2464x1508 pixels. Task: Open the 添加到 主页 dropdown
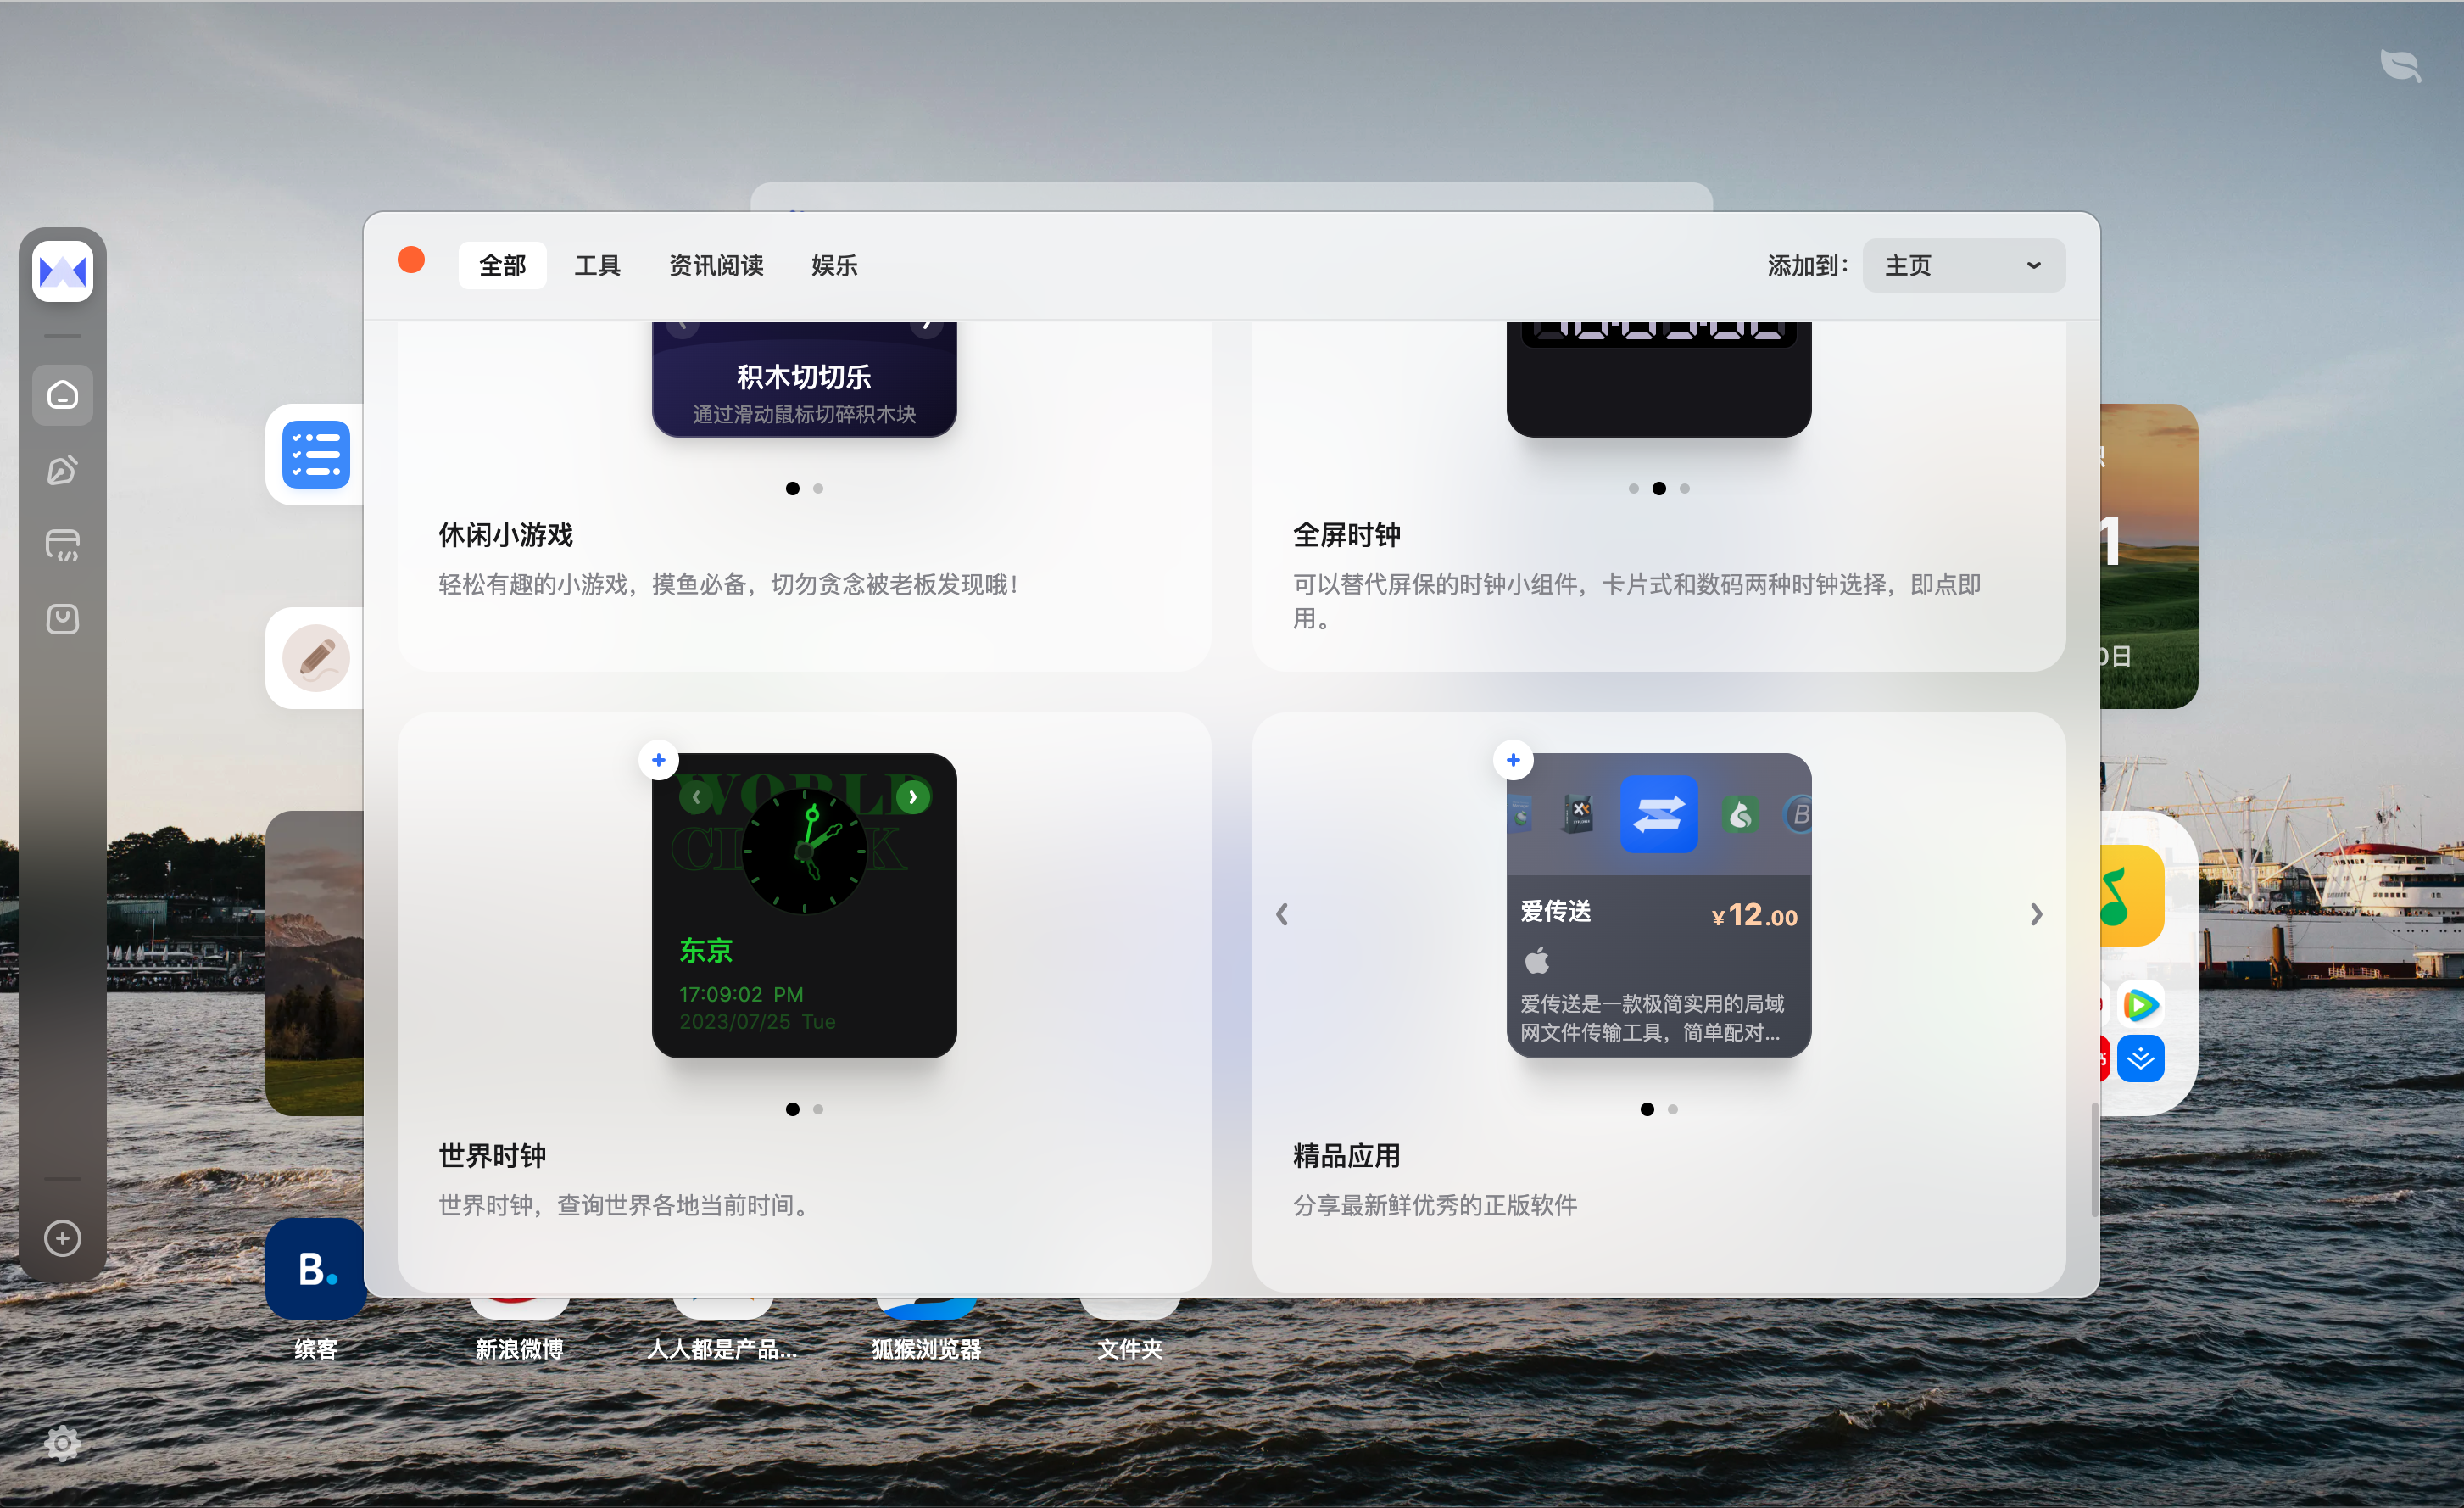coord(1963,265)
